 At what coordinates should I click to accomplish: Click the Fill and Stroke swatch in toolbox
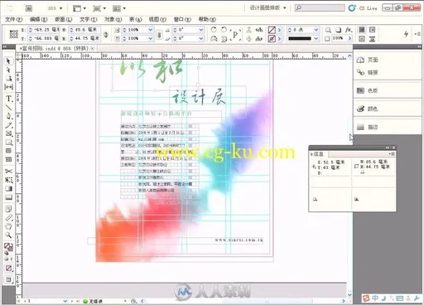(8, 247)
